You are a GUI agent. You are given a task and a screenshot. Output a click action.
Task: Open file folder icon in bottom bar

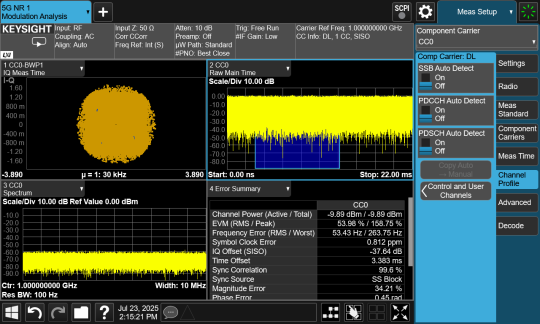click(81, 312)
